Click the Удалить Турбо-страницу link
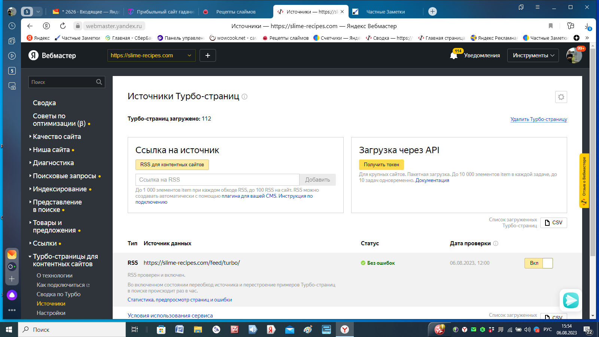The width and height of the screenshot is (599, 337). (x=539, y=119)
